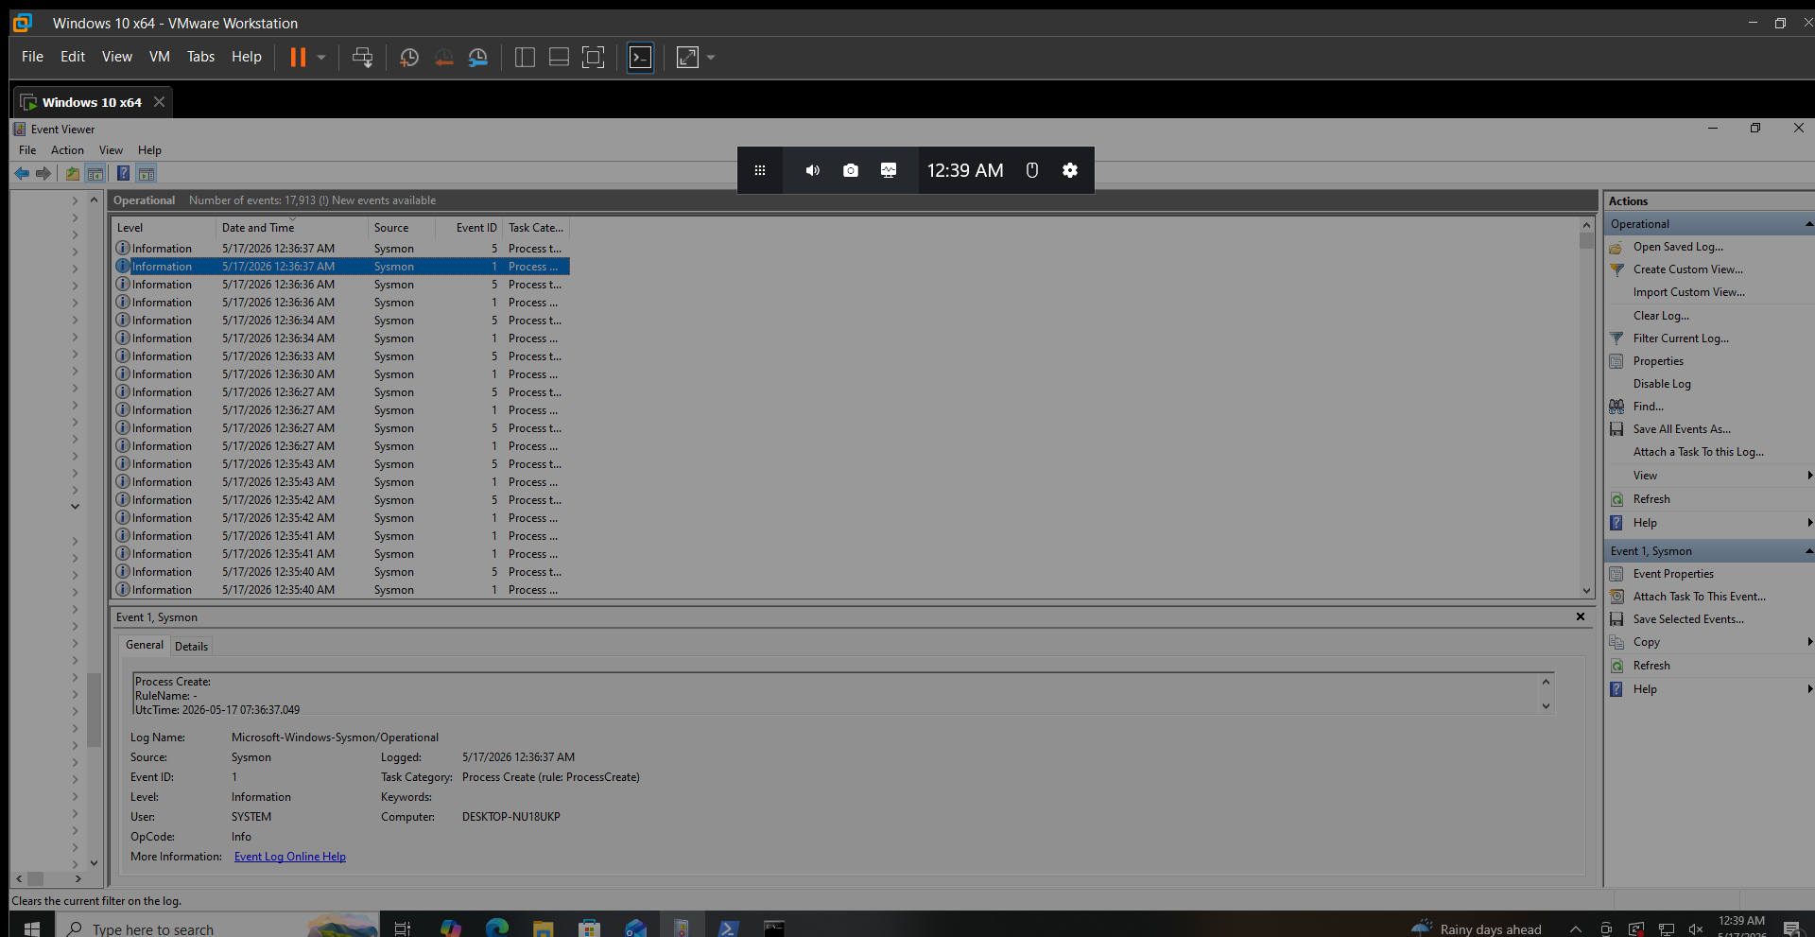
Task: Sort events by Date and Time column
Action: pyautogui.click(x=292, y=228)
